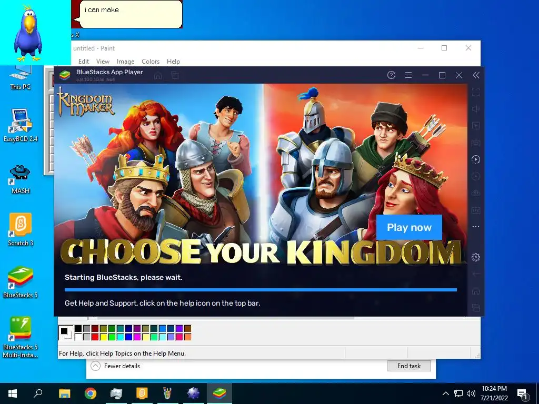The width and height of the screenshot is (539, 404).
Task: Click the home icon in BlueStacks title bar
Action: (158, 76)
